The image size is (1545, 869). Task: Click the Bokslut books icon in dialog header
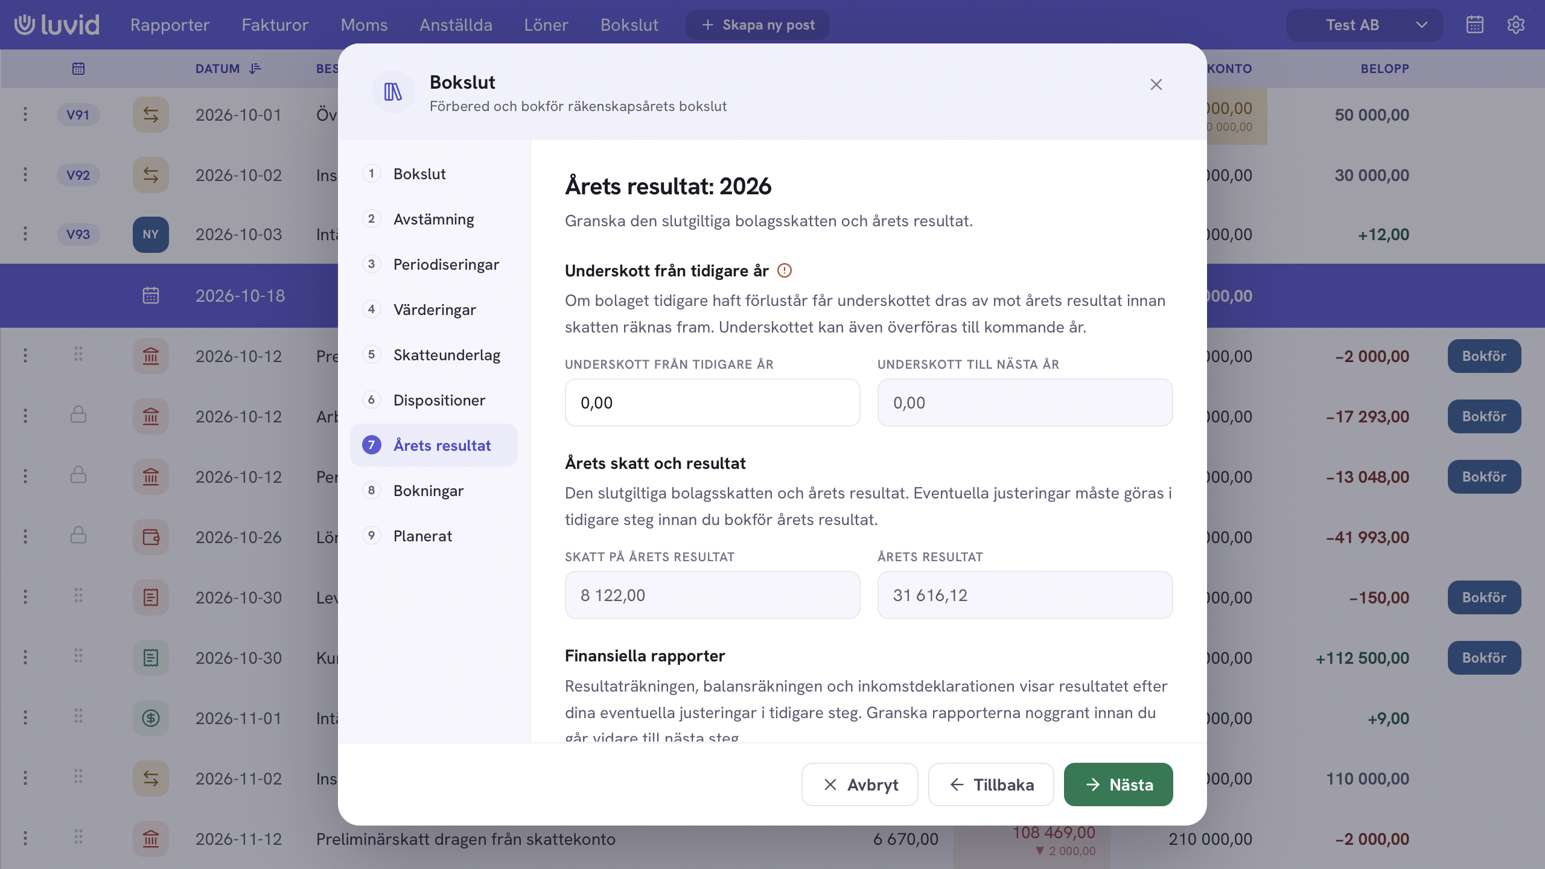pos(393,92)
